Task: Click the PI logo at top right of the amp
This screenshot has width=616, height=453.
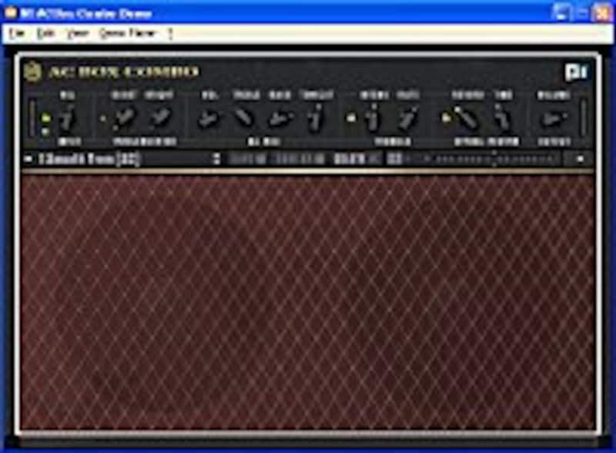Action: (x=576, y=72)
